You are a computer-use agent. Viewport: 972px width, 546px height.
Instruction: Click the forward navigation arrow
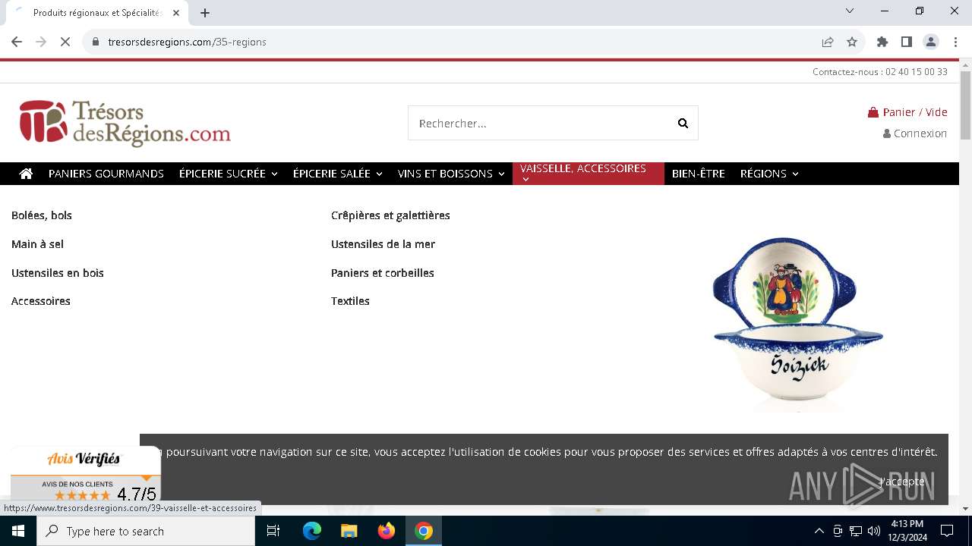(x=41, y=42)
